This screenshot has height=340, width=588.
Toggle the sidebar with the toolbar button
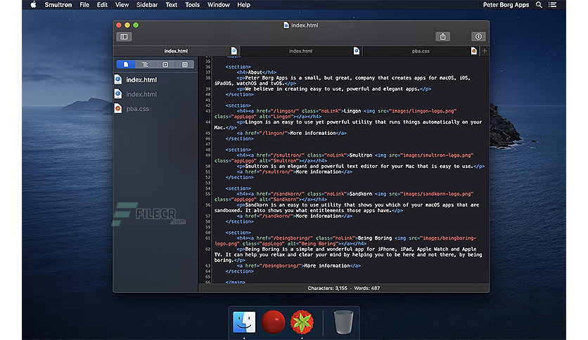(124, 37)
